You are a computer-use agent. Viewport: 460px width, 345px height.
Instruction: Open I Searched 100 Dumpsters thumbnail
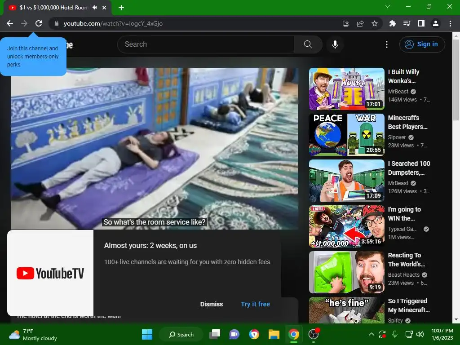click(x=347, y=181)
